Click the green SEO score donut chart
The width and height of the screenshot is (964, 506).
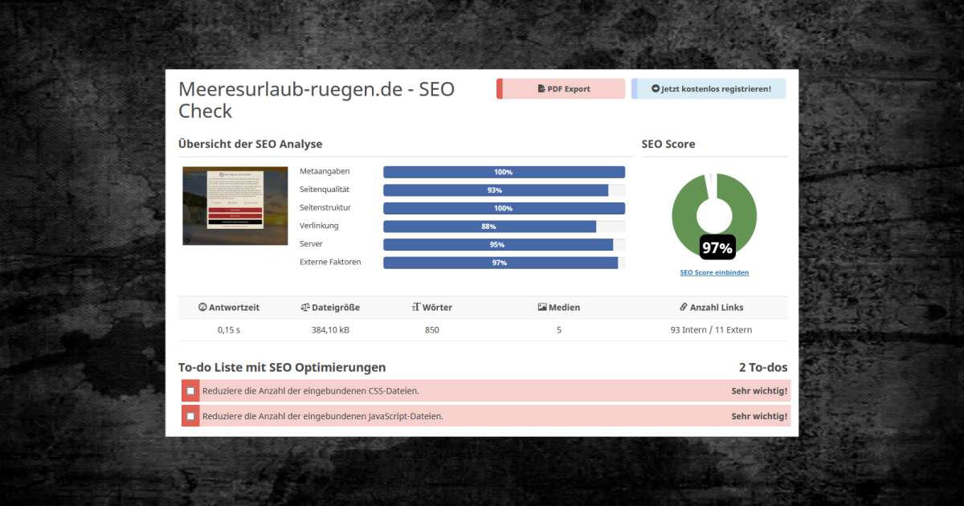point(714,214)
